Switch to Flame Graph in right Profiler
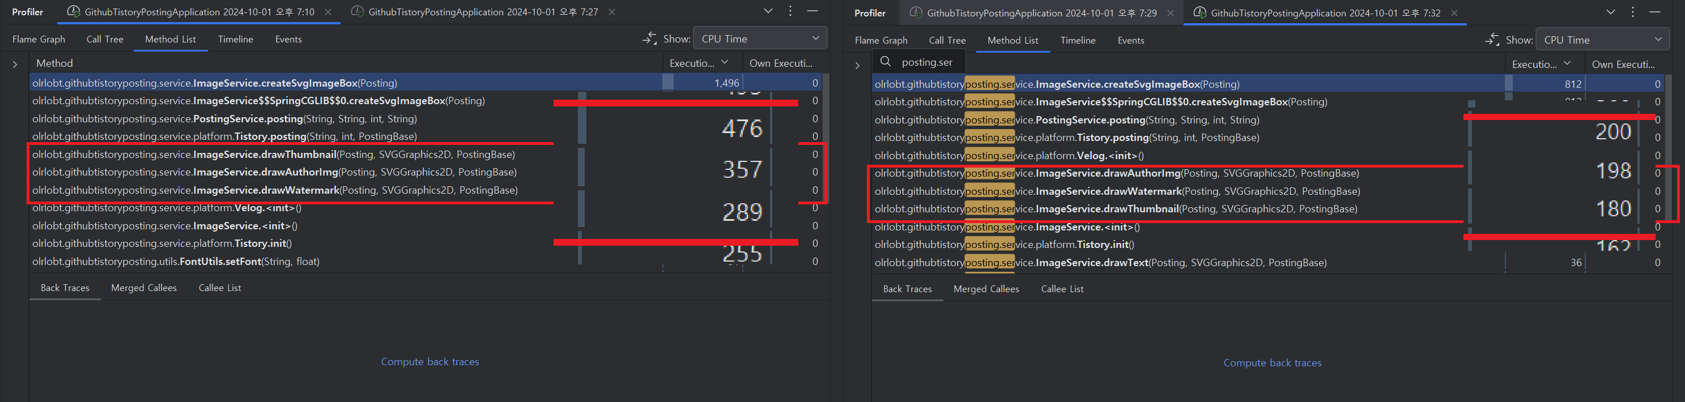1685x402 pixels. click(881, 41)
